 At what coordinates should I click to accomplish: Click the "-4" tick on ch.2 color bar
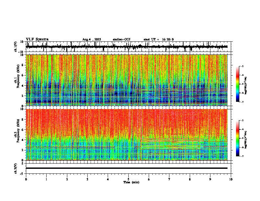pyautogui.click(x=242, y=129)
